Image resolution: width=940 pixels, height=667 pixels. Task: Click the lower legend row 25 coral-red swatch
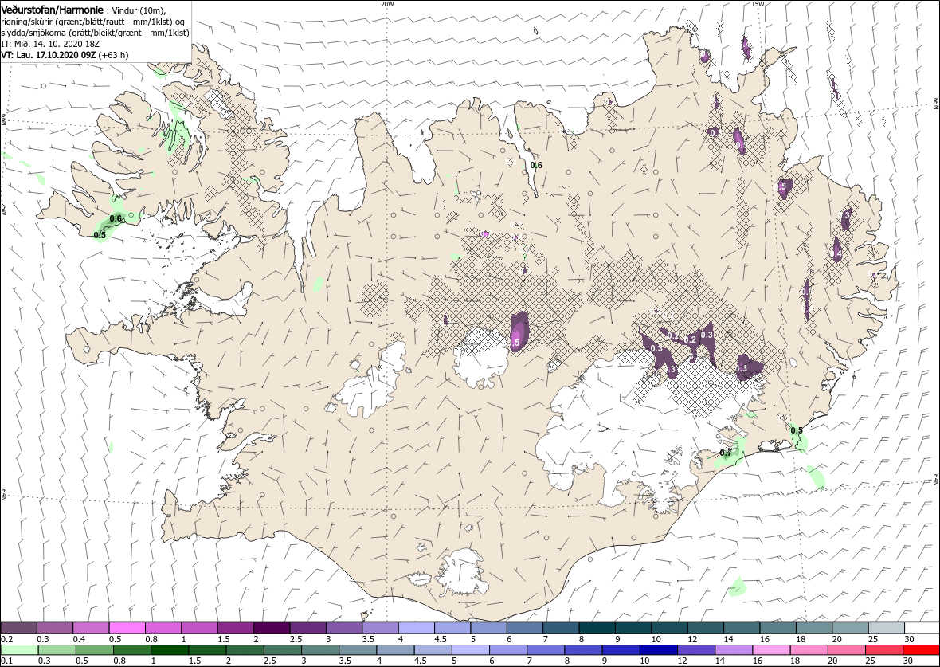coord(883,650)
